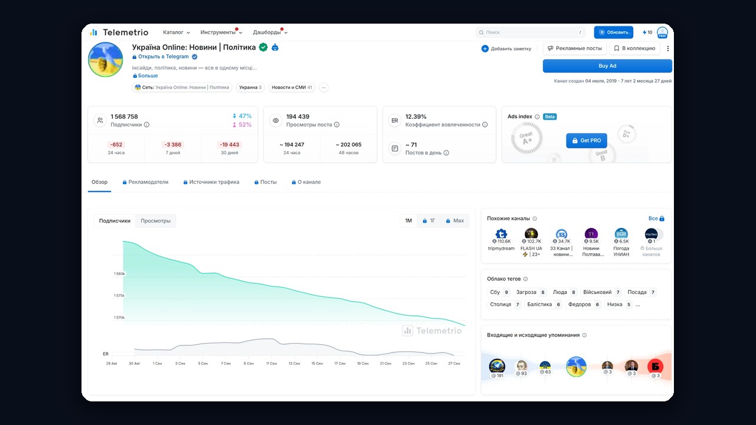The width and height of the screenshot is (756, 425).
Task: Click the blue bot icon beside channel title
Action: [x=275, y=47]
